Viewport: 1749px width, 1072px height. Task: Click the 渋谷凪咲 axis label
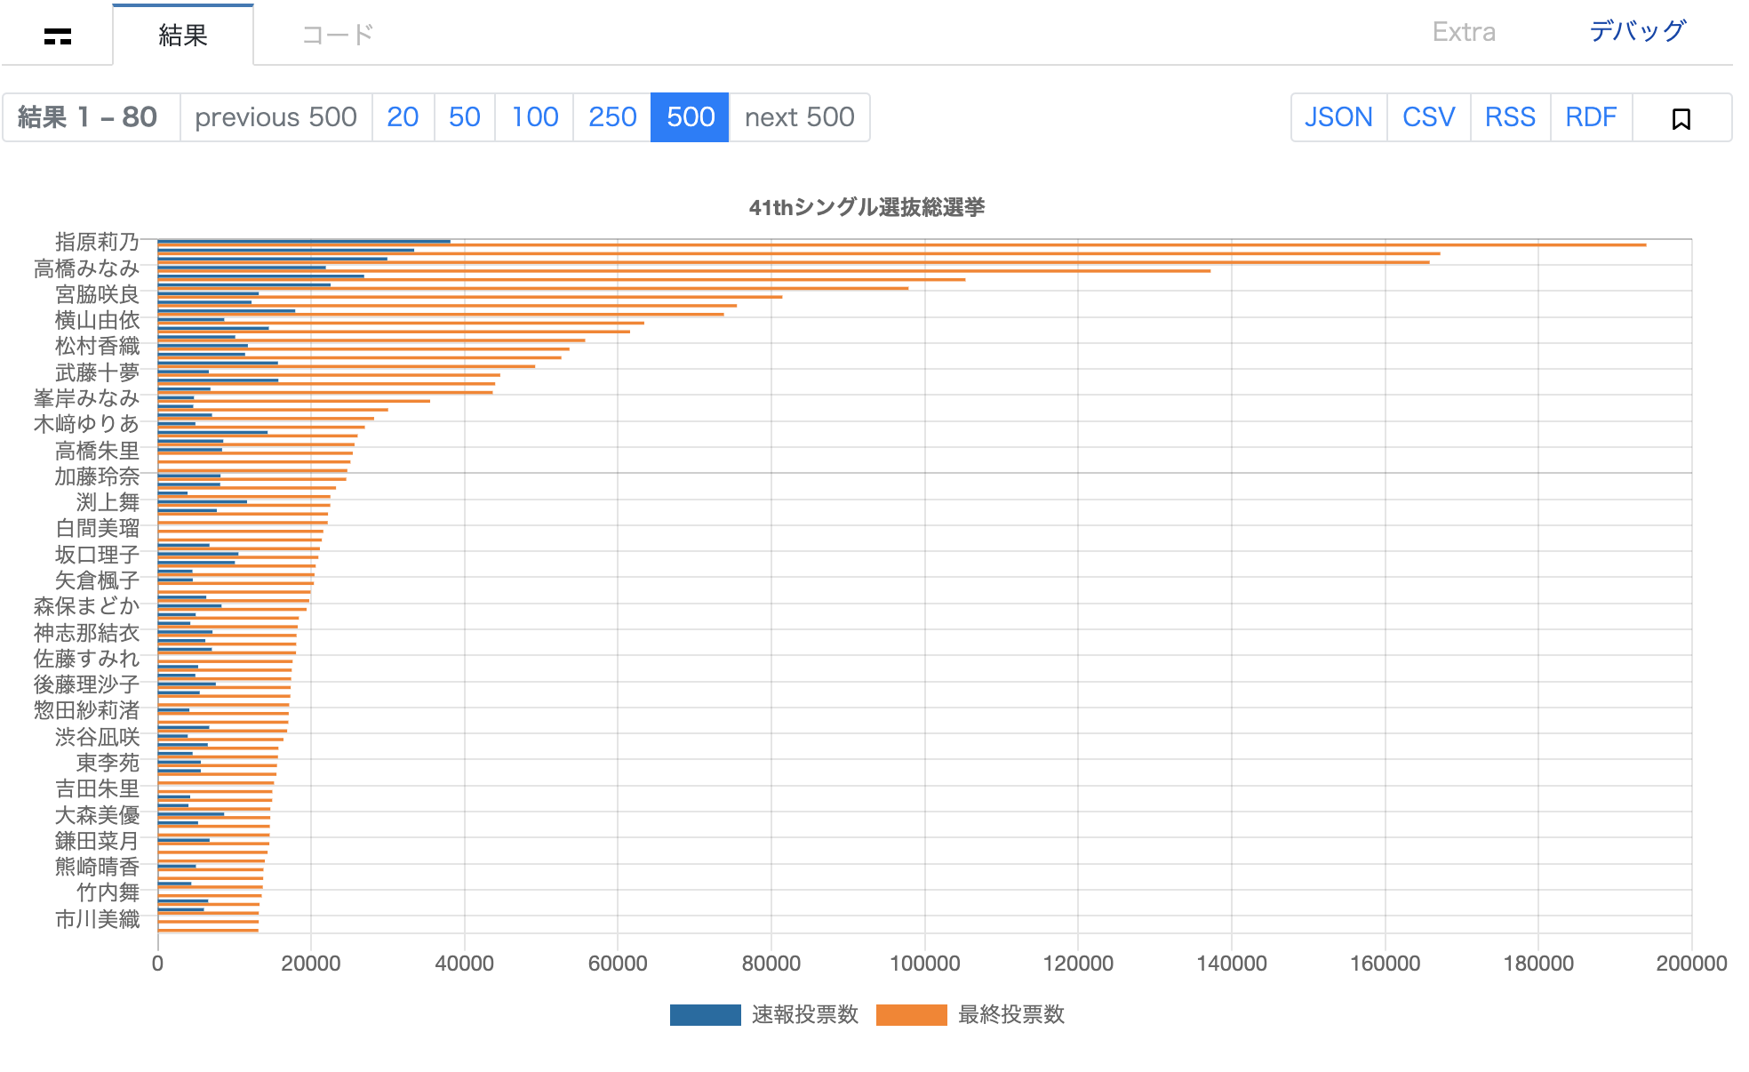(98, 737)
